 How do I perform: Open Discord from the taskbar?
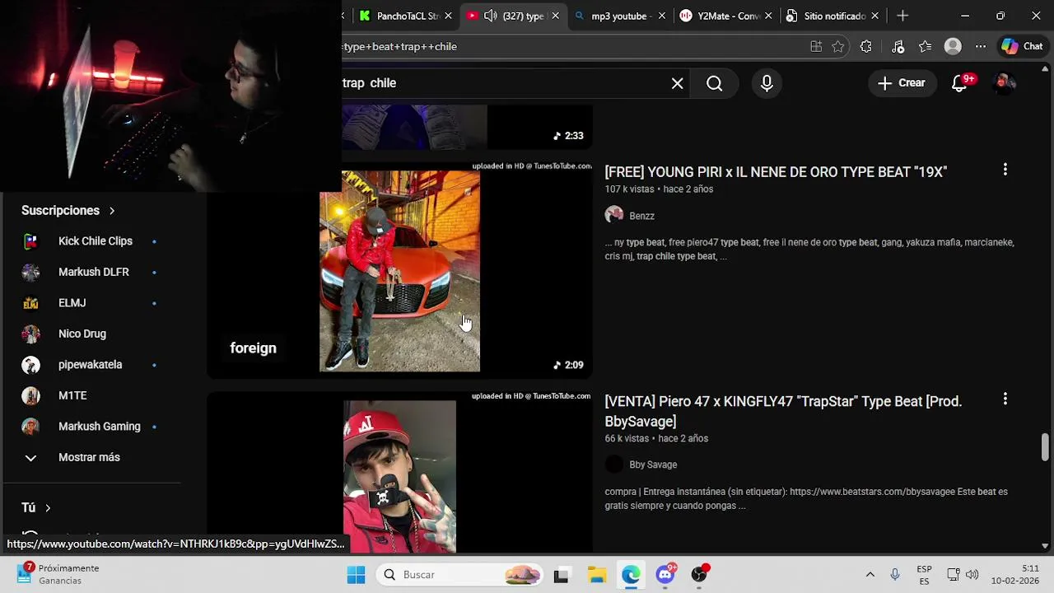pos(665,575)
